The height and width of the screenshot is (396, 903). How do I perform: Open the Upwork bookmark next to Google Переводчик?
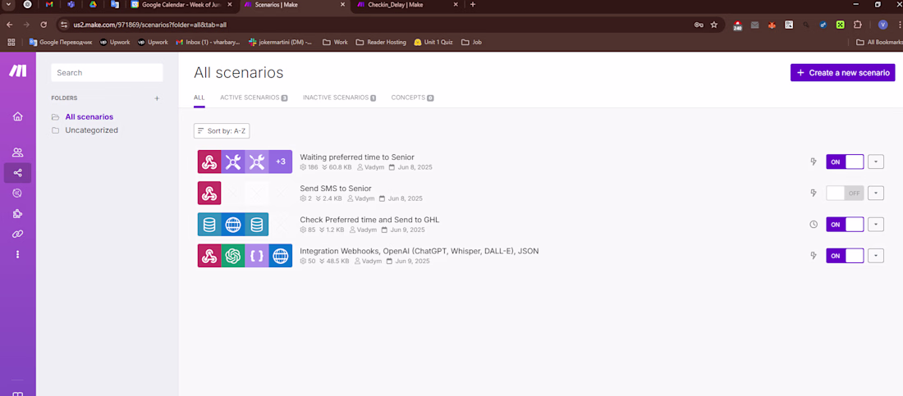(x=115, y=42)
